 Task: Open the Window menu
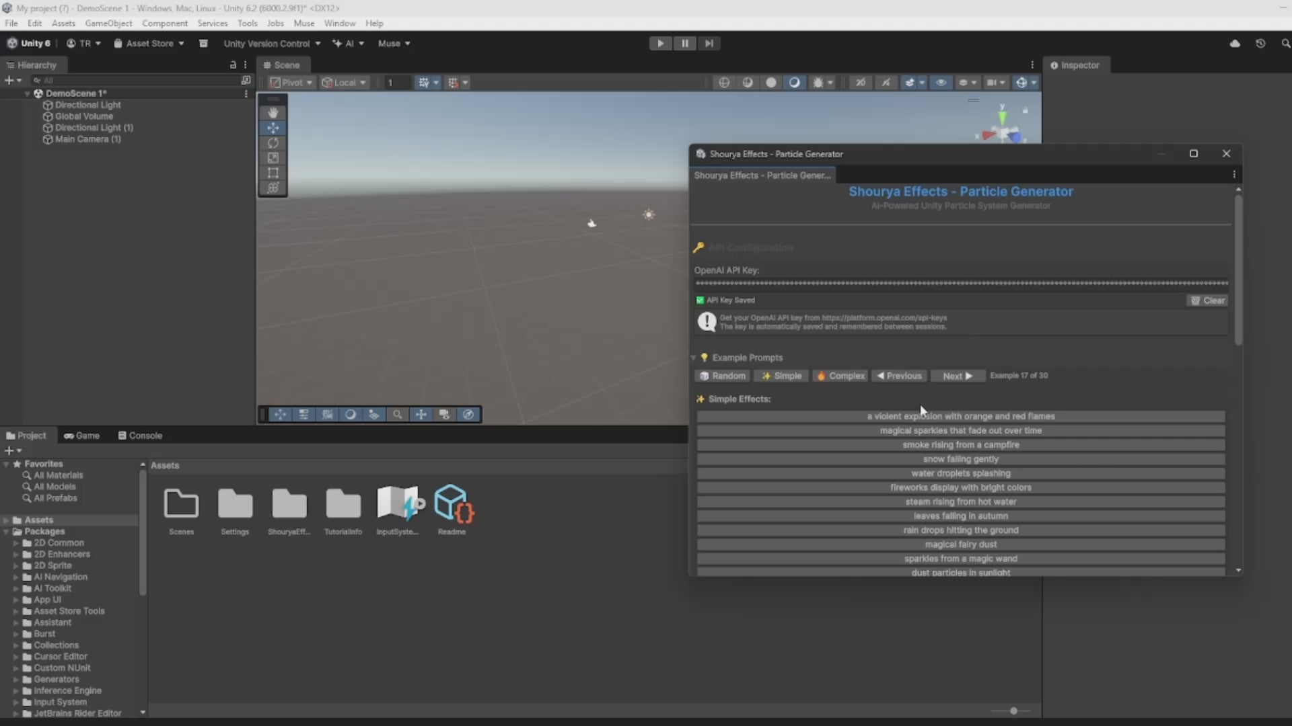pos(339,23)
